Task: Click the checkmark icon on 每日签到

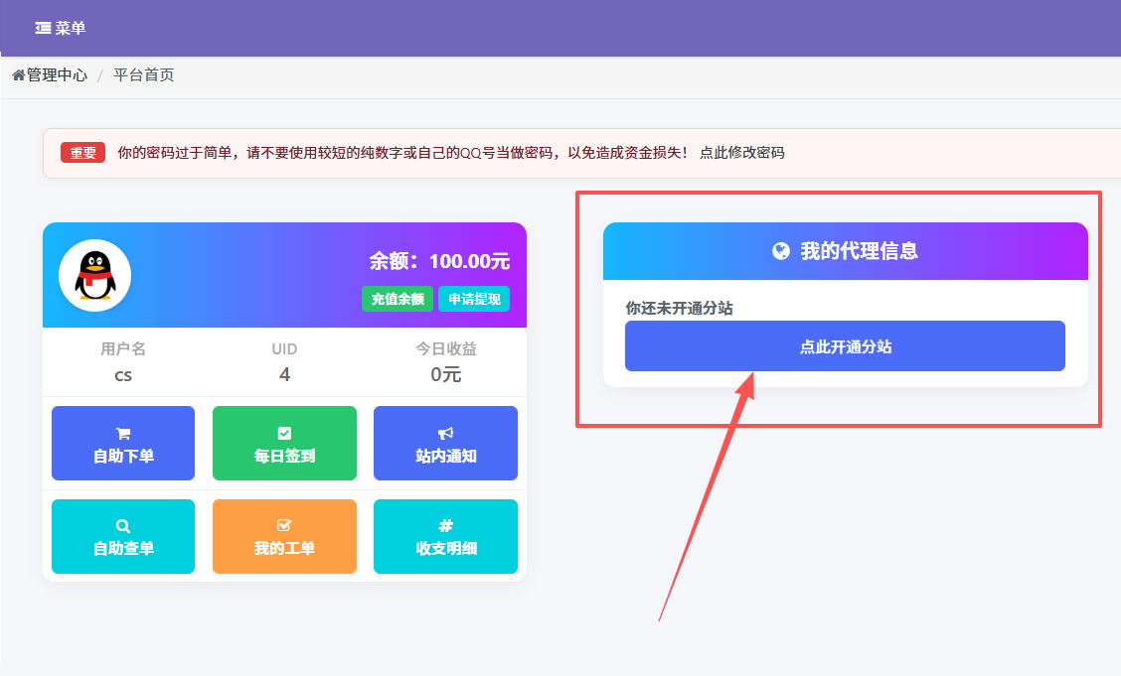Action: 284,432
